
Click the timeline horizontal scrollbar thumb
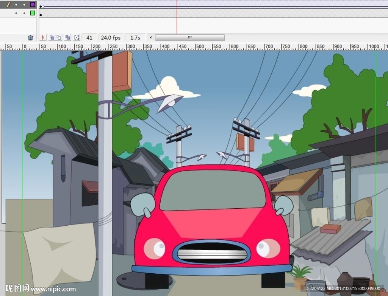tap(189, 37)
